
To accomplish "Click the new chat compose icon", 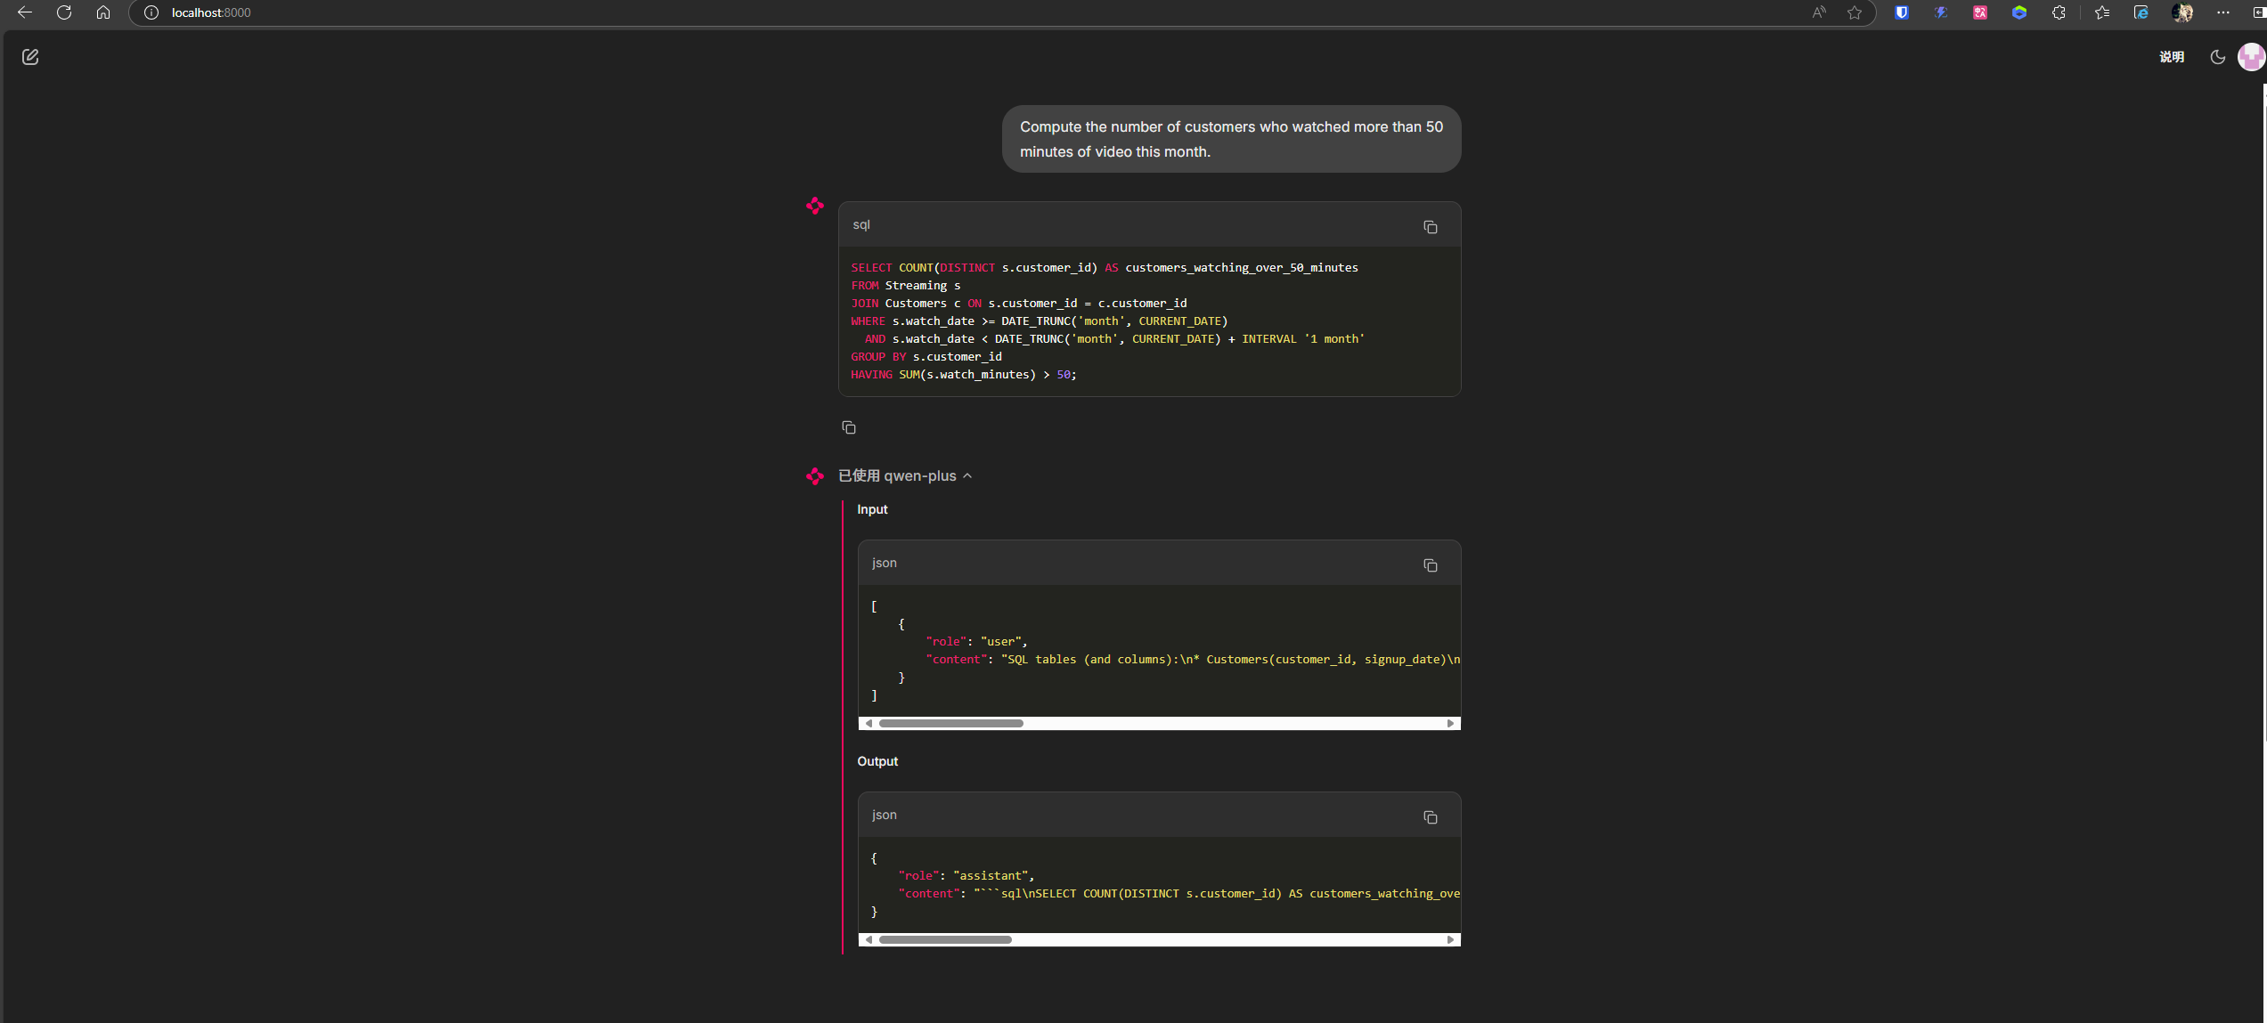I will (30, 57).
